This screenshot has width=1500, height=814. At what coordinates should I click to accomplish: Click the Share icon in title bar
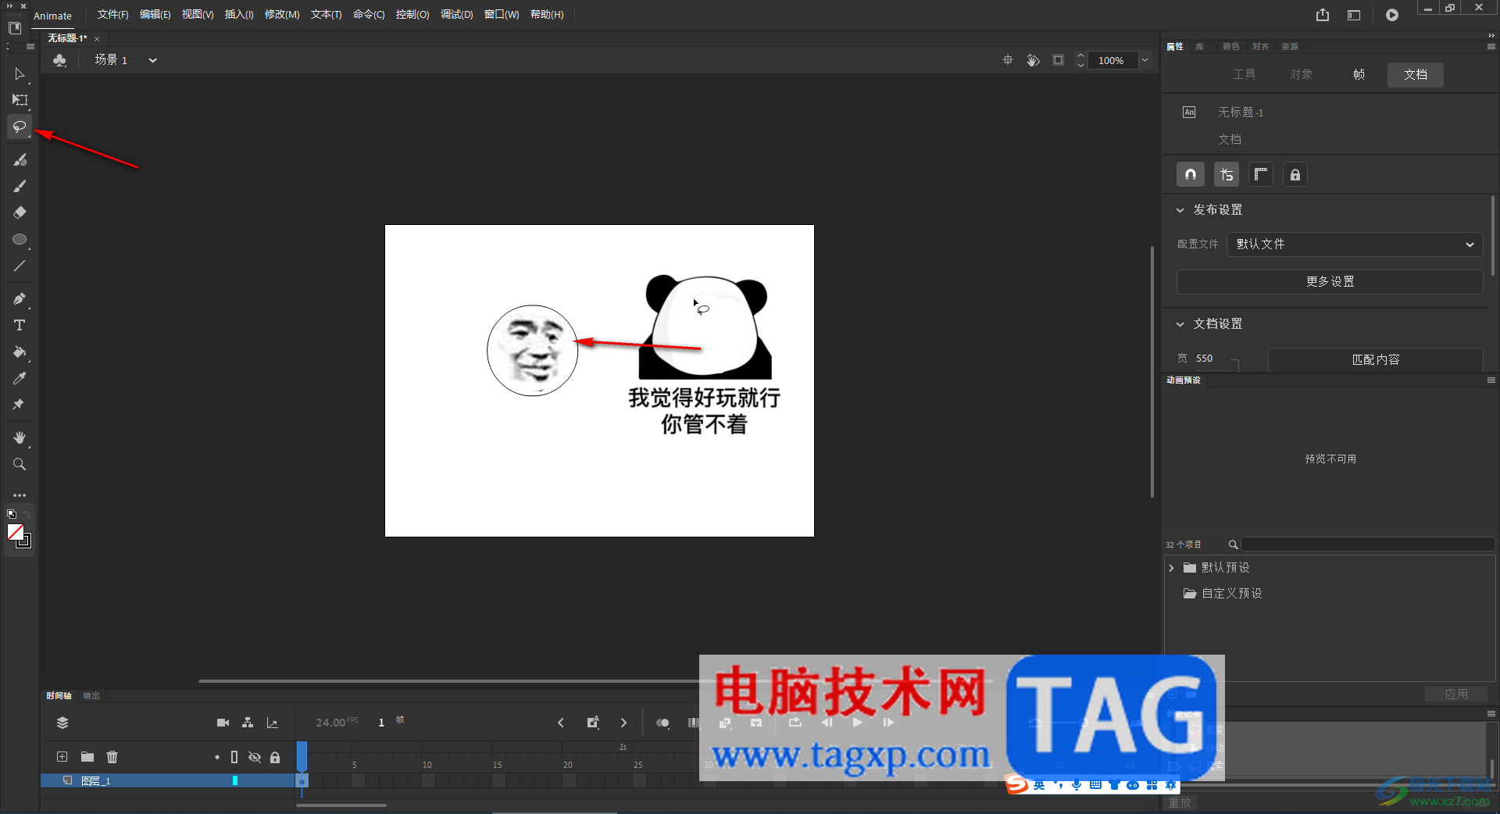[x=1322, y=15]
